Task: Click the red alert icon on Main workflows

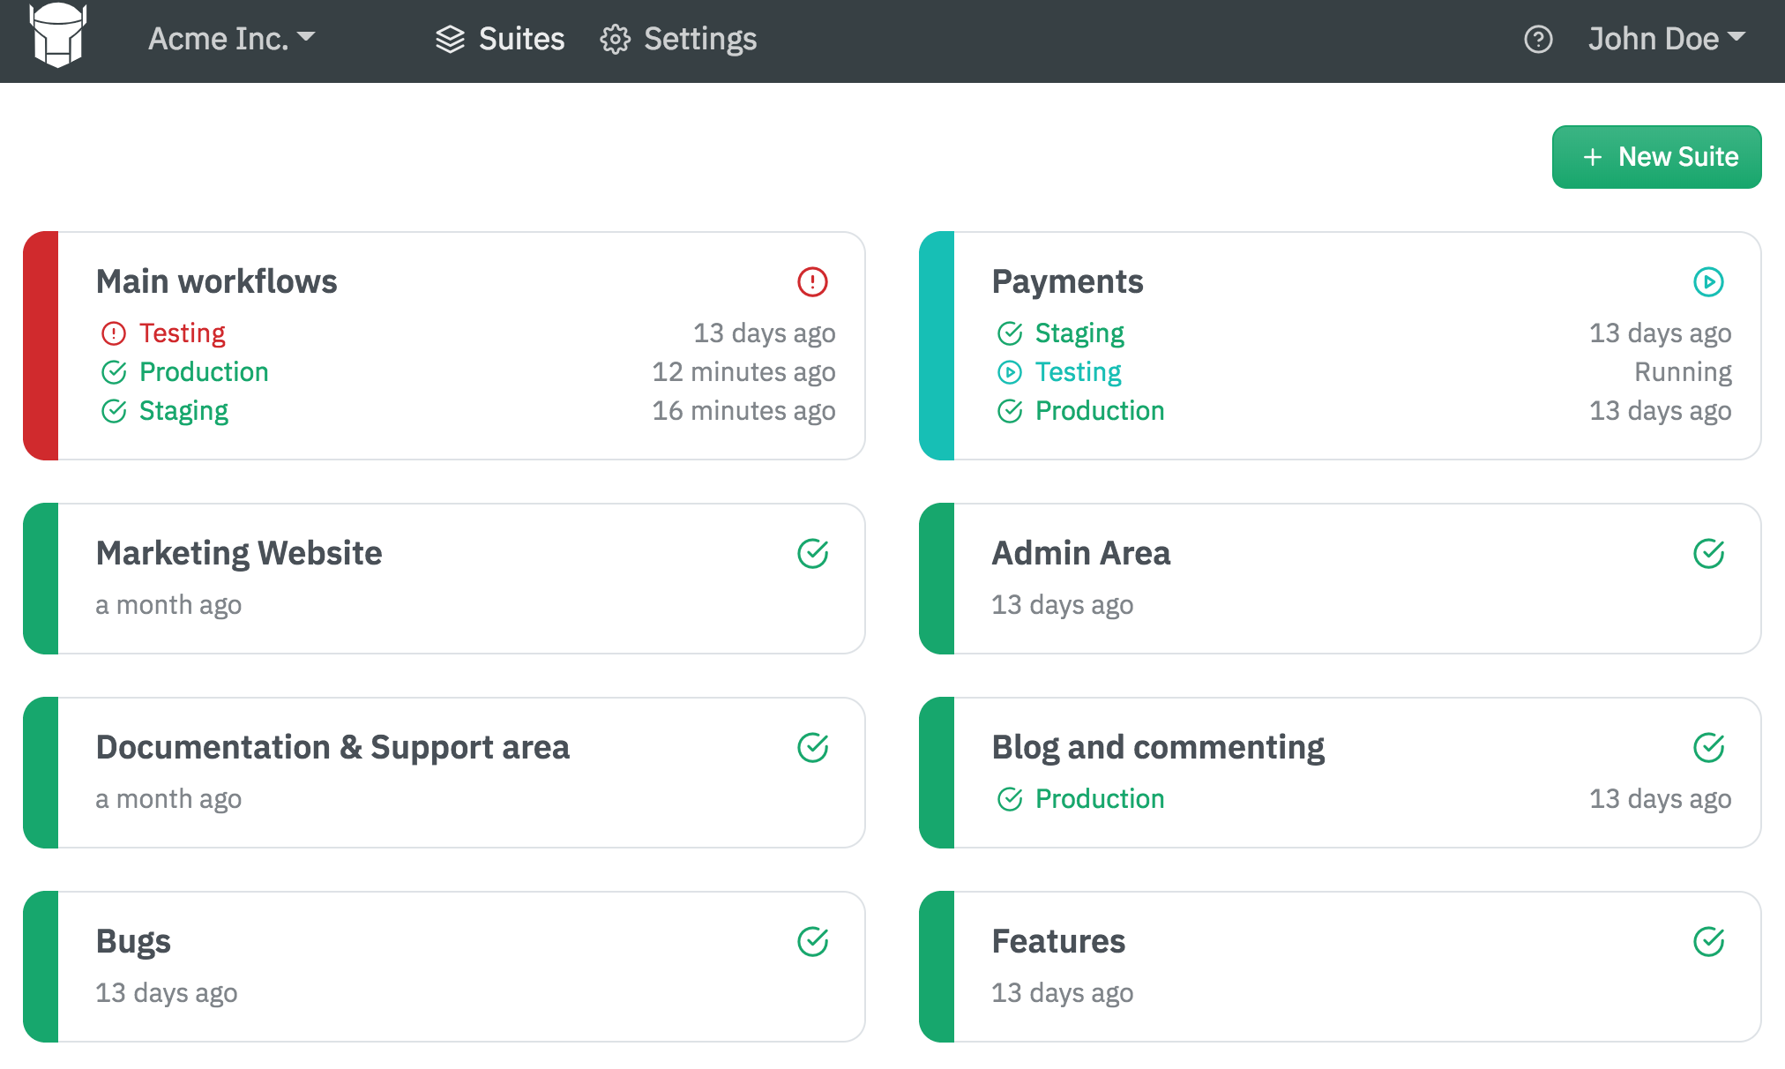Action: (x=812, y=282)
